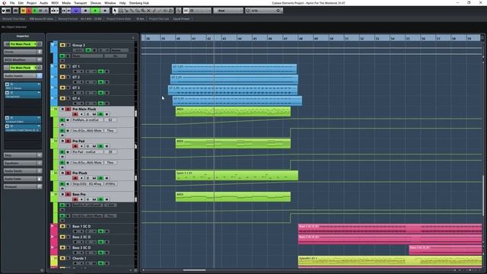Screen dimensions: 487x274
Task: Select the Bass 1 SC D pink clip
Action: (390, 228)
